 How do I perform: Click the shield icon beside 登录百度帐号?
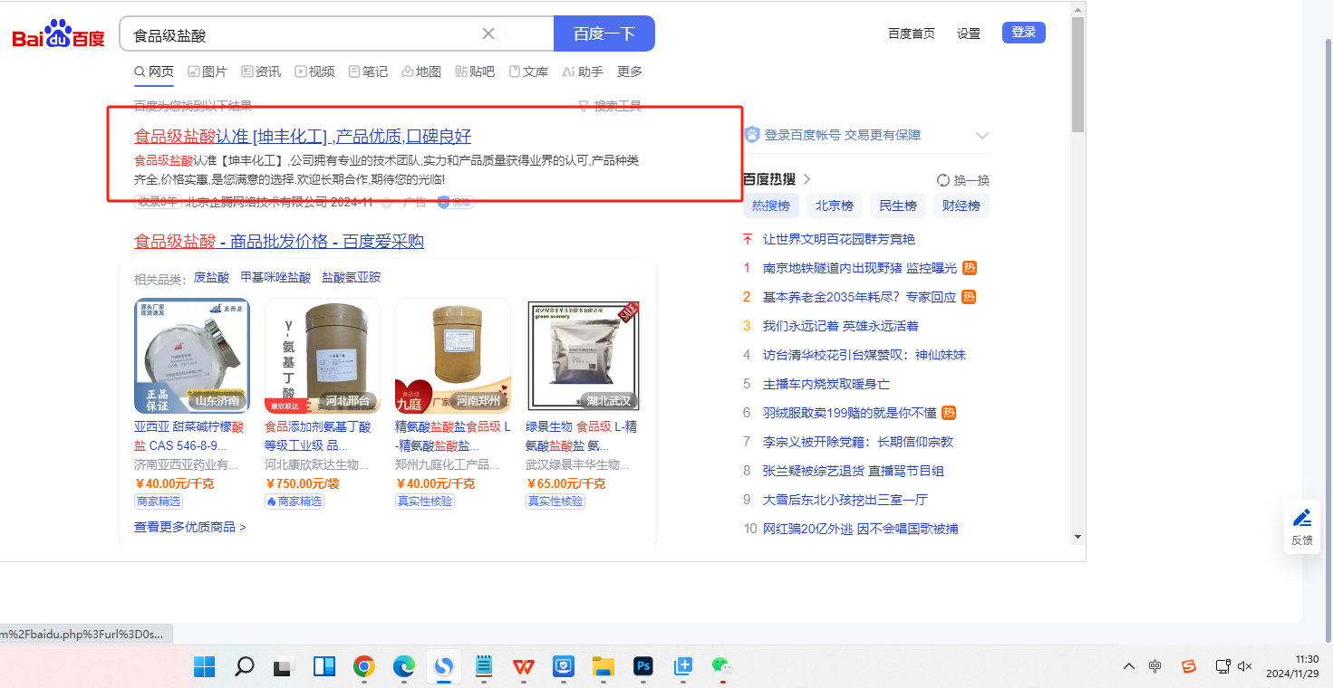pos(752,135)
